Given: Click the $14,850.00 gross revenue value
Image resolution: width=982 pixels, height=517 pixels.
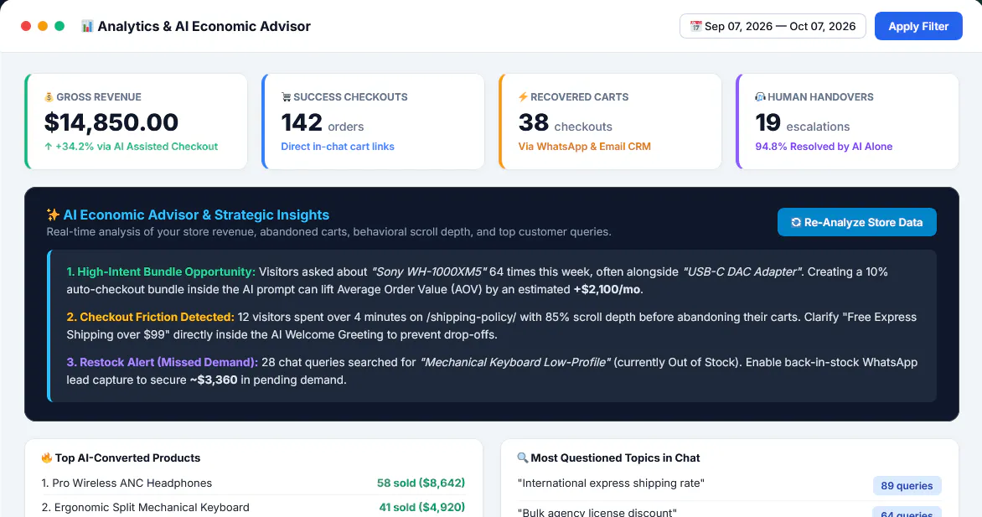Looking at the screenshot, I should click(111, 122).
